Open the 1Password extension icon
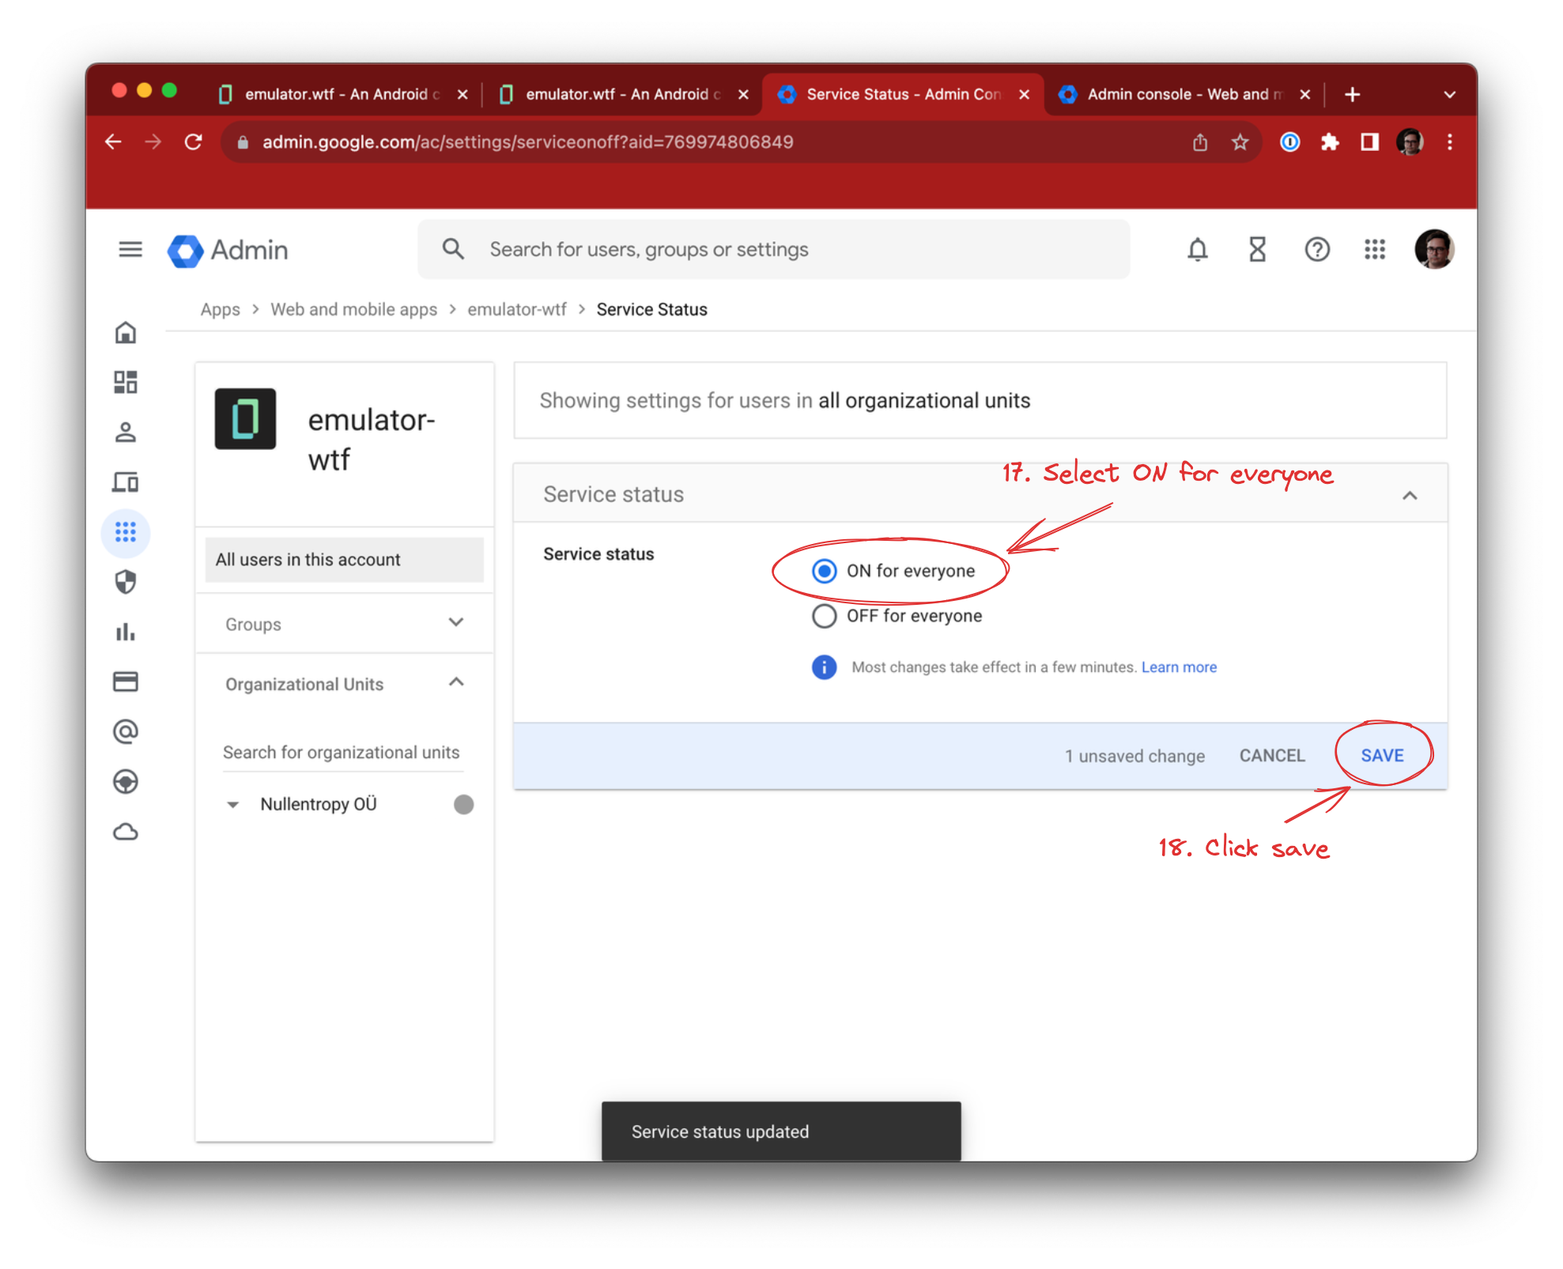This screenshot has width=1563, height=1269. click(x=1289, y=142)
